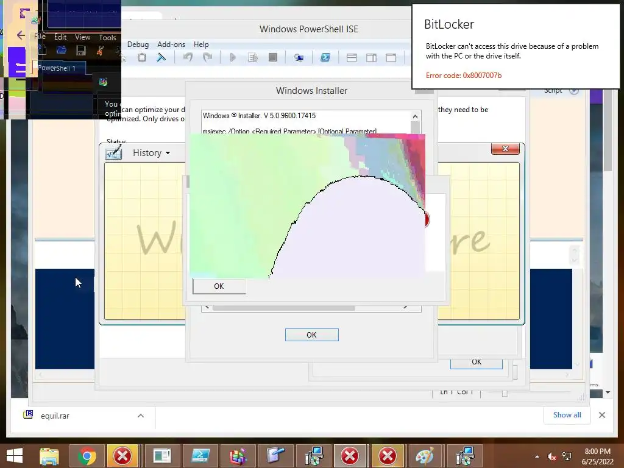Open New Remote PowerShell Tab icon
This screenshot has width=624, height=468.
coord(299,58)
